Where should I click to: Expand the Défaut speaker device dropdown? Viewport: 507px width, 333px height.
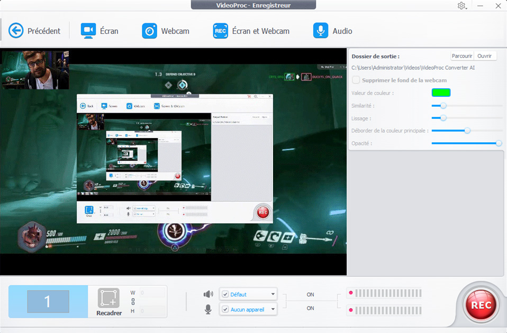point(273,294)
